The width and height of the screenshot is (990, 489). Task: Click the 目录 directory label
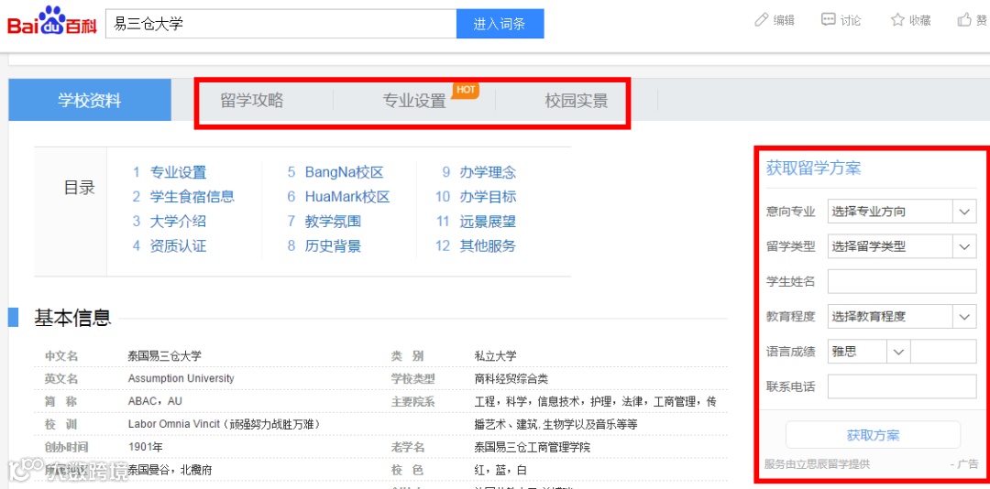click(80, 188)
